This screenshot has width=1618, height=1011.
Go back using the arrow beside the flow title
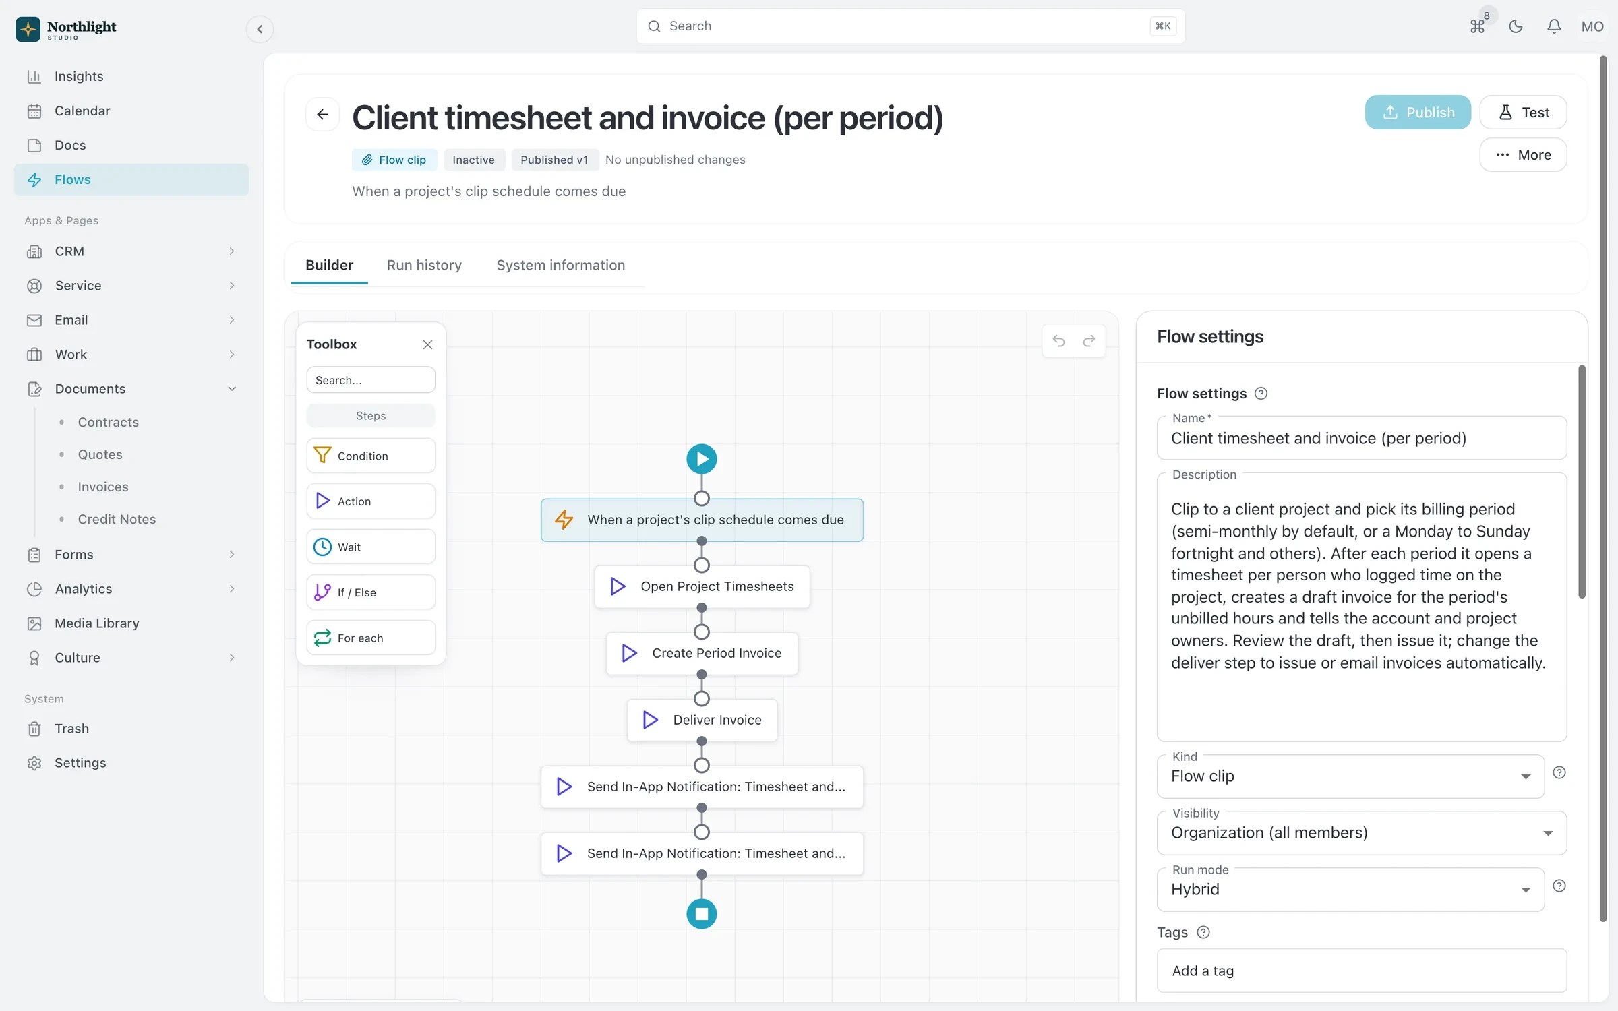point(322,114)
